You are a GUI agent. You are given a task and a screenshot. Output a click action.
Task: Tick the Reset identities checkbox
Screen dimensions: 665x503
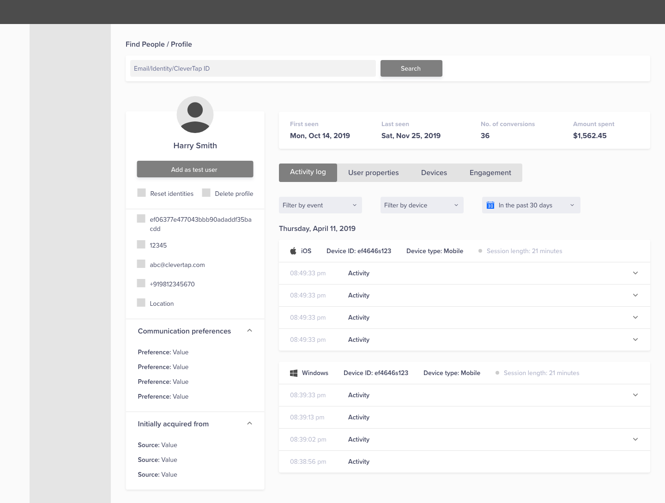click(142, 193)
